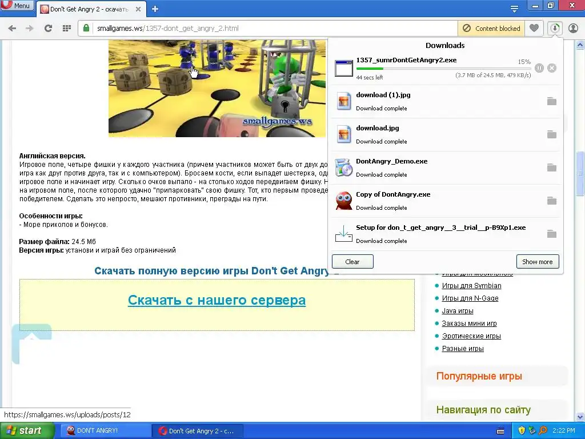The width and height of the screenshot is (585, 439).
Task: Open Разные игры link
Action: 463,349
